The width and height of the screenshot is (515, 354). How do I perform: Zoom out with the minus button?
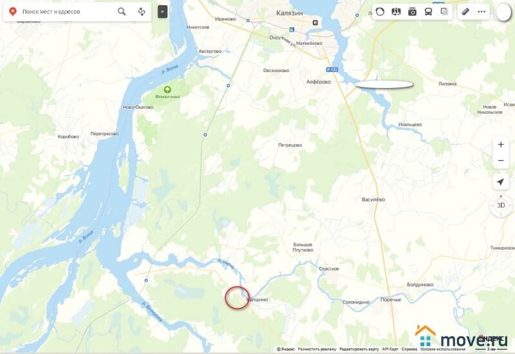click(501, 160)
